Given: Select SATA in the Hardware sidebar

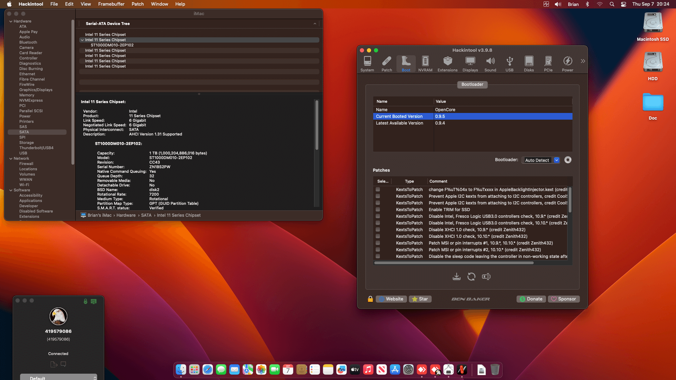Looking at the screenshot, I should click(24, 132).
